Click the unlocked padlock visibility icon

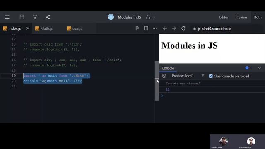[148, 17]
